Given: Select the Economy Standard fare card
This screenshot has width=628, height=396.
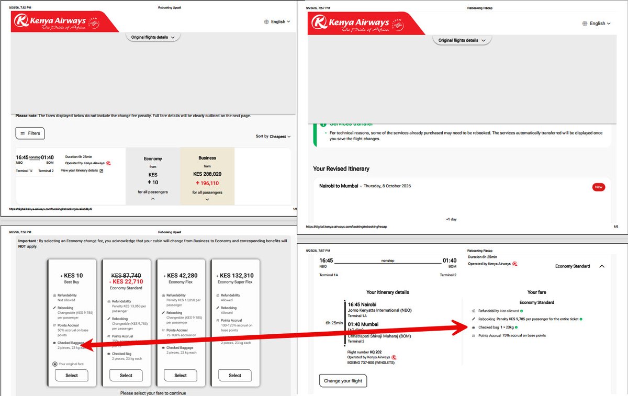Looking at the screenshot, I should [126, 376].
